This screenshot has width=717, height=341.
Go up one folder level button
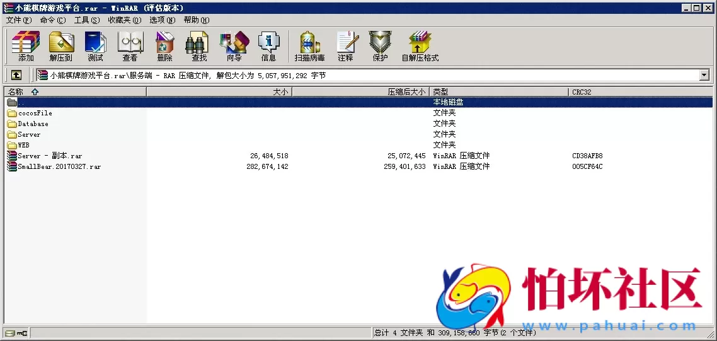click(16, 75)
